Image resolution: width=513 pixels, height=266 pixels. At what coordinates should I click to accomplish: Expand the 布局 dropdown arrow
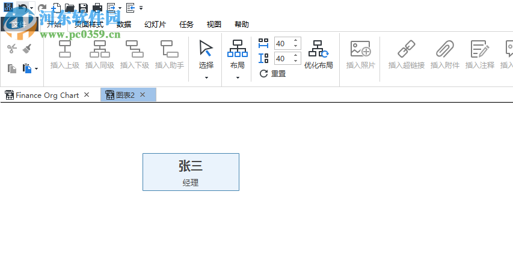(x=238, y=78)
